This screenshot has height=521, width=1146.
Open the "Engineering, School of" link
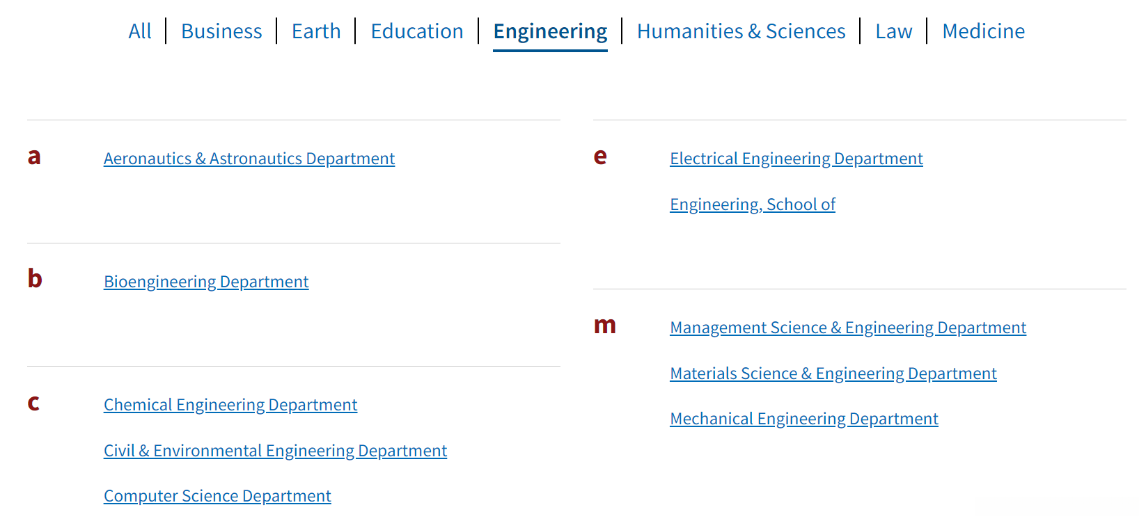753,205
